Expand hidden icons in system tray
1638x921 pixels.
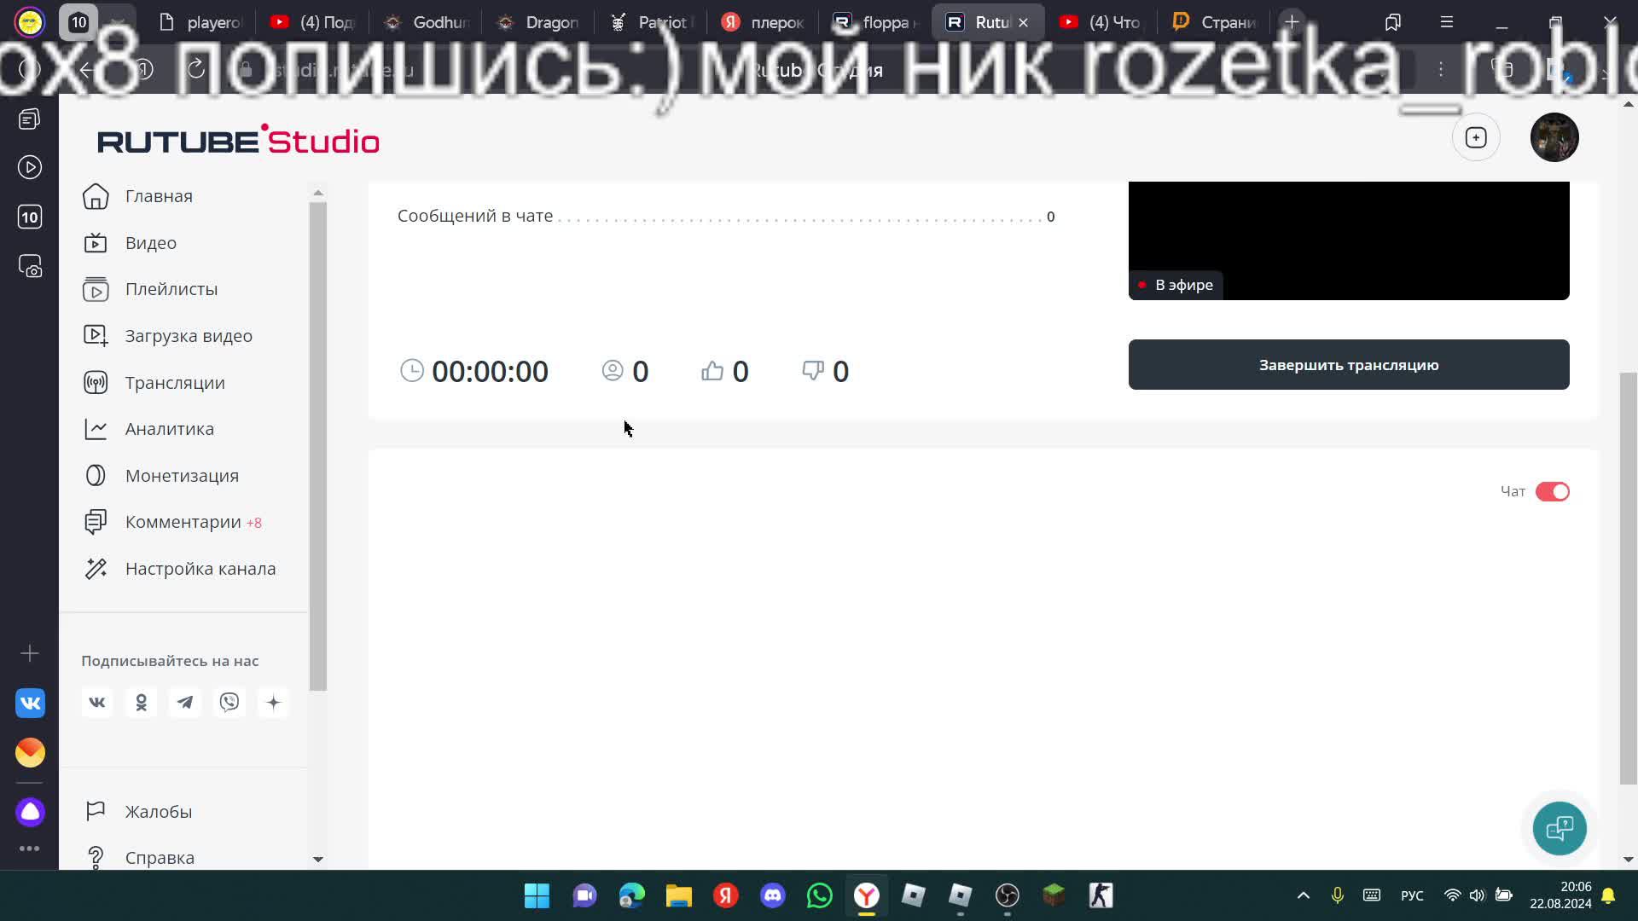tap(1303, 895)
